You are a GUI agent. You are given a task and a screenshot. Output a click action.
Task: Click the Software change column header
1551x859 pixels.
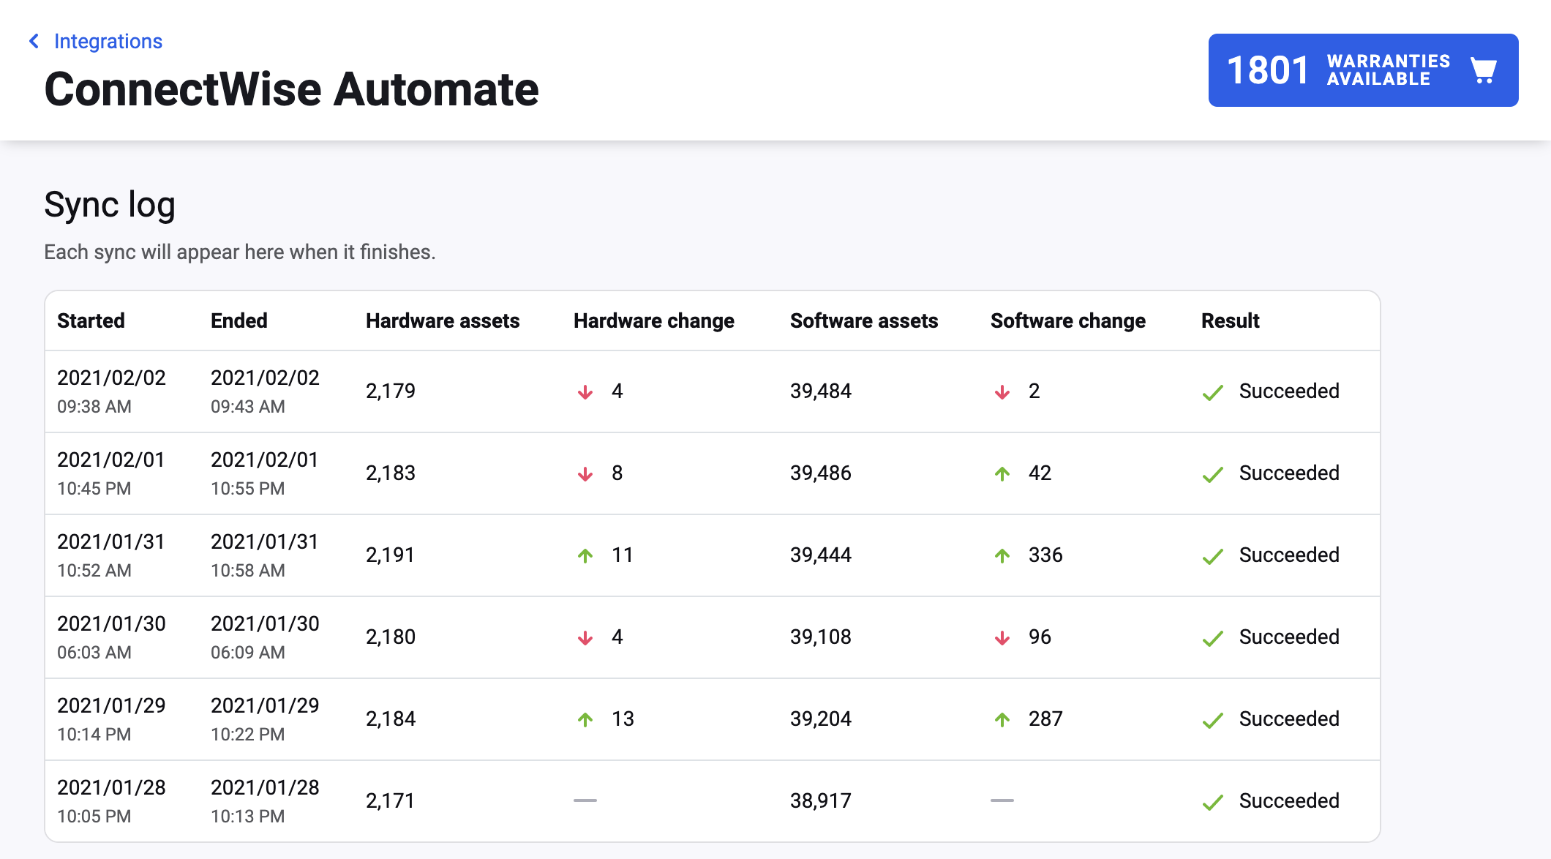[x=1067, y=320]
